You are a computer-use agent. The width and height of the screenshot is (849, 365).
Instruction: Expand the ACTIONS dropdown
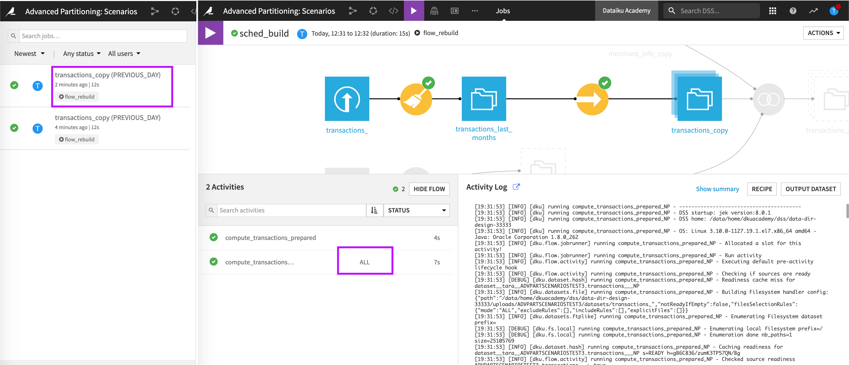pos(823,33)
